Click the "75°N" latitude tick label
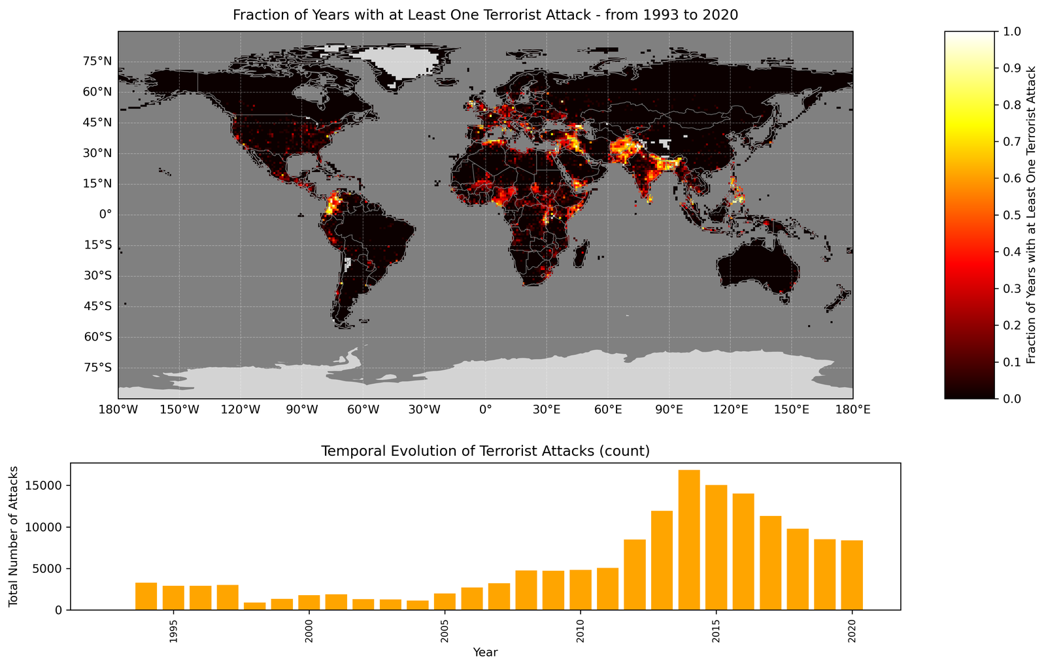1046x667 pixels. (96, 62)
